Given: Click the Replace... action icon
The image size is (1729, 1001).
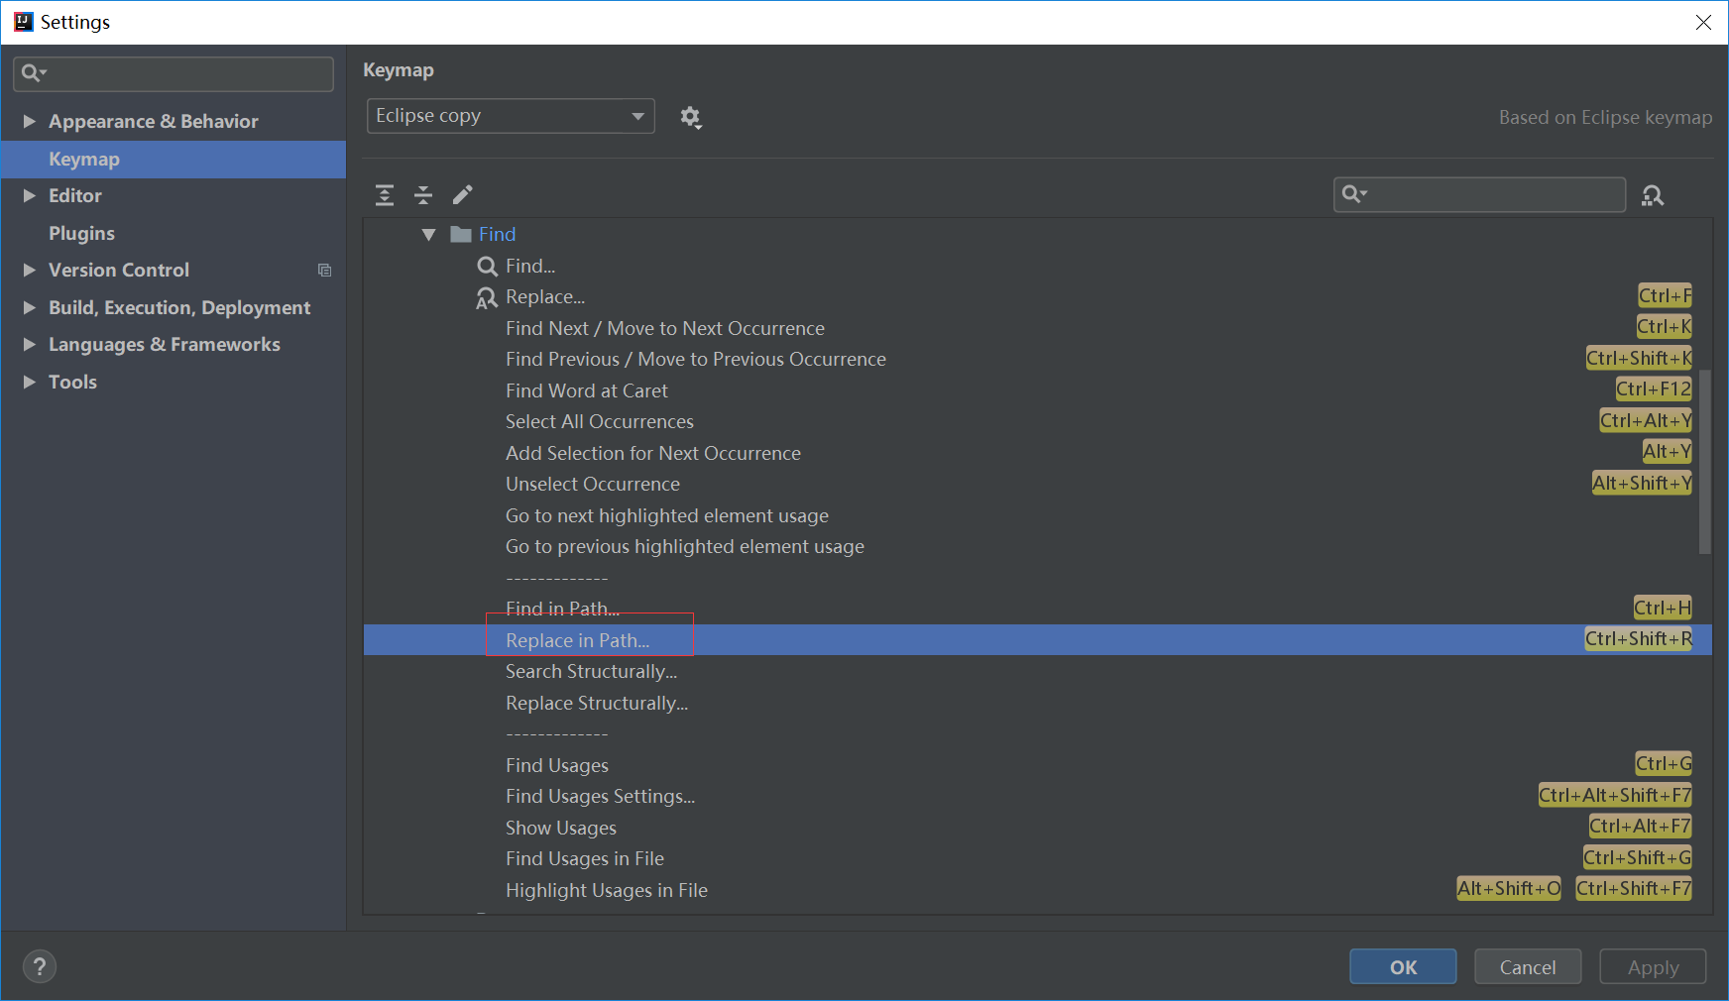Looking at the screenshot, I should point(487,297).
